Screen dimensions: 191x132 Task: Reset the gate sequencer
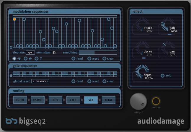89,81
